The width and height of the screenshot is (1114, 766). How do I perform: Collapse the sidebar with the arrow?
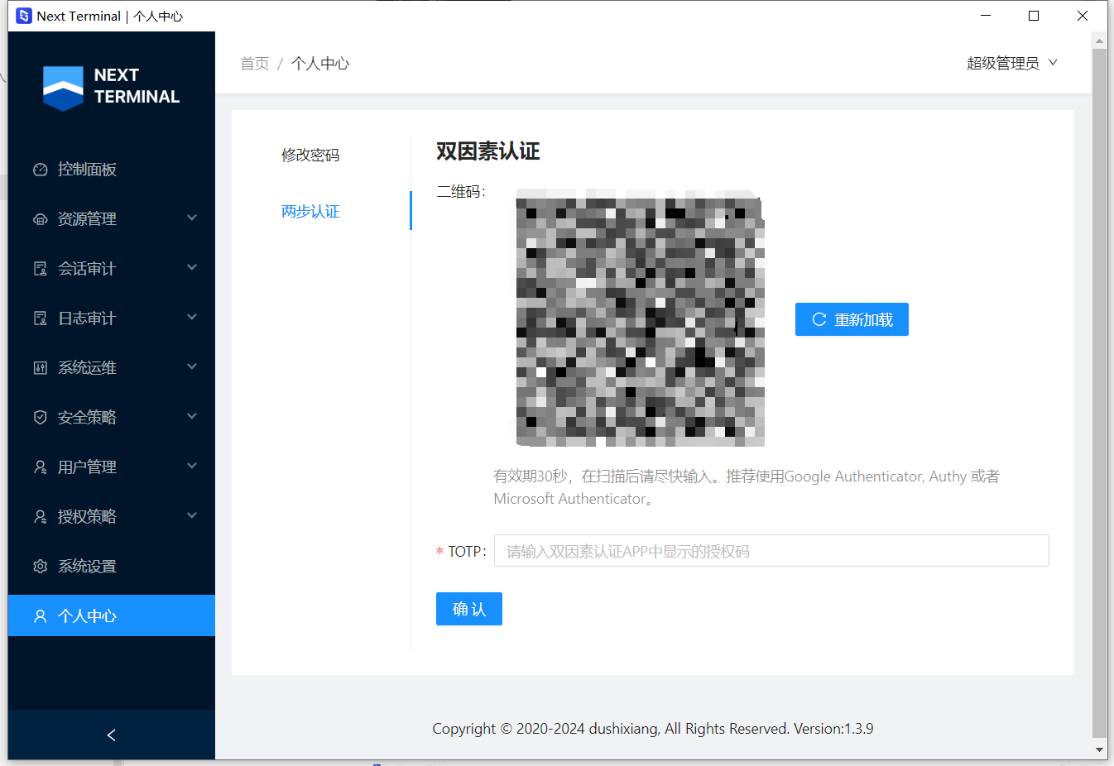[x=110, y=735]
